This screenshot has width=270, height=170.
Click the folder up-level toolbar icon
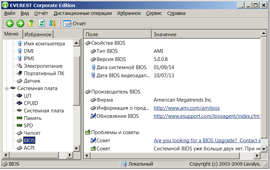click(31, 23)
